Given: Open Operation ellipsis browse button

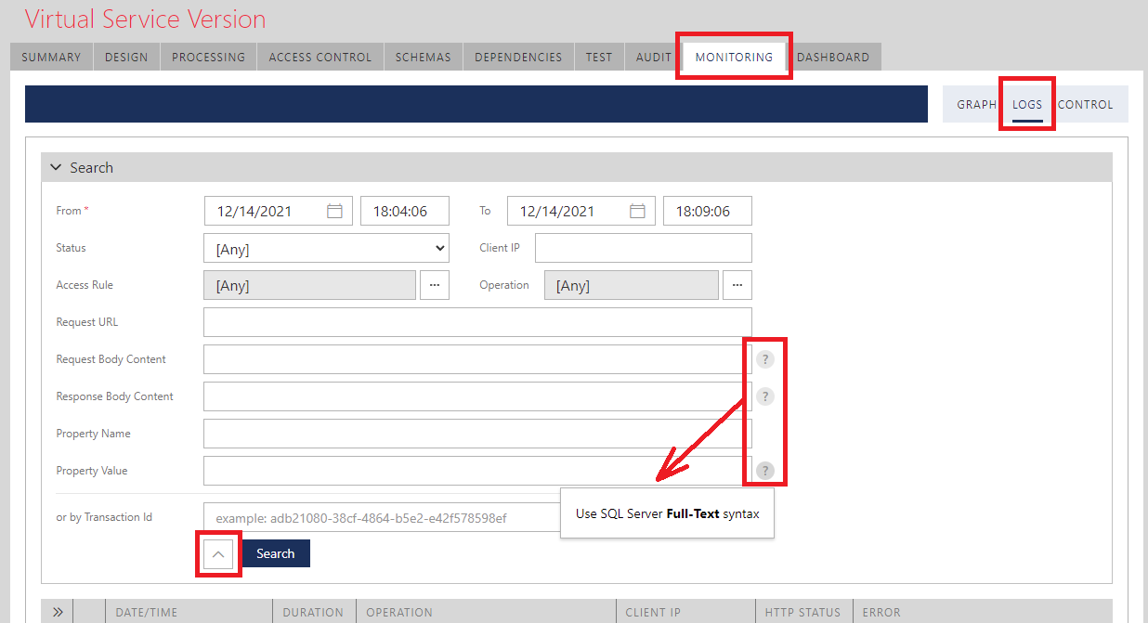Looking at the screenshot, I should (737, 285).
